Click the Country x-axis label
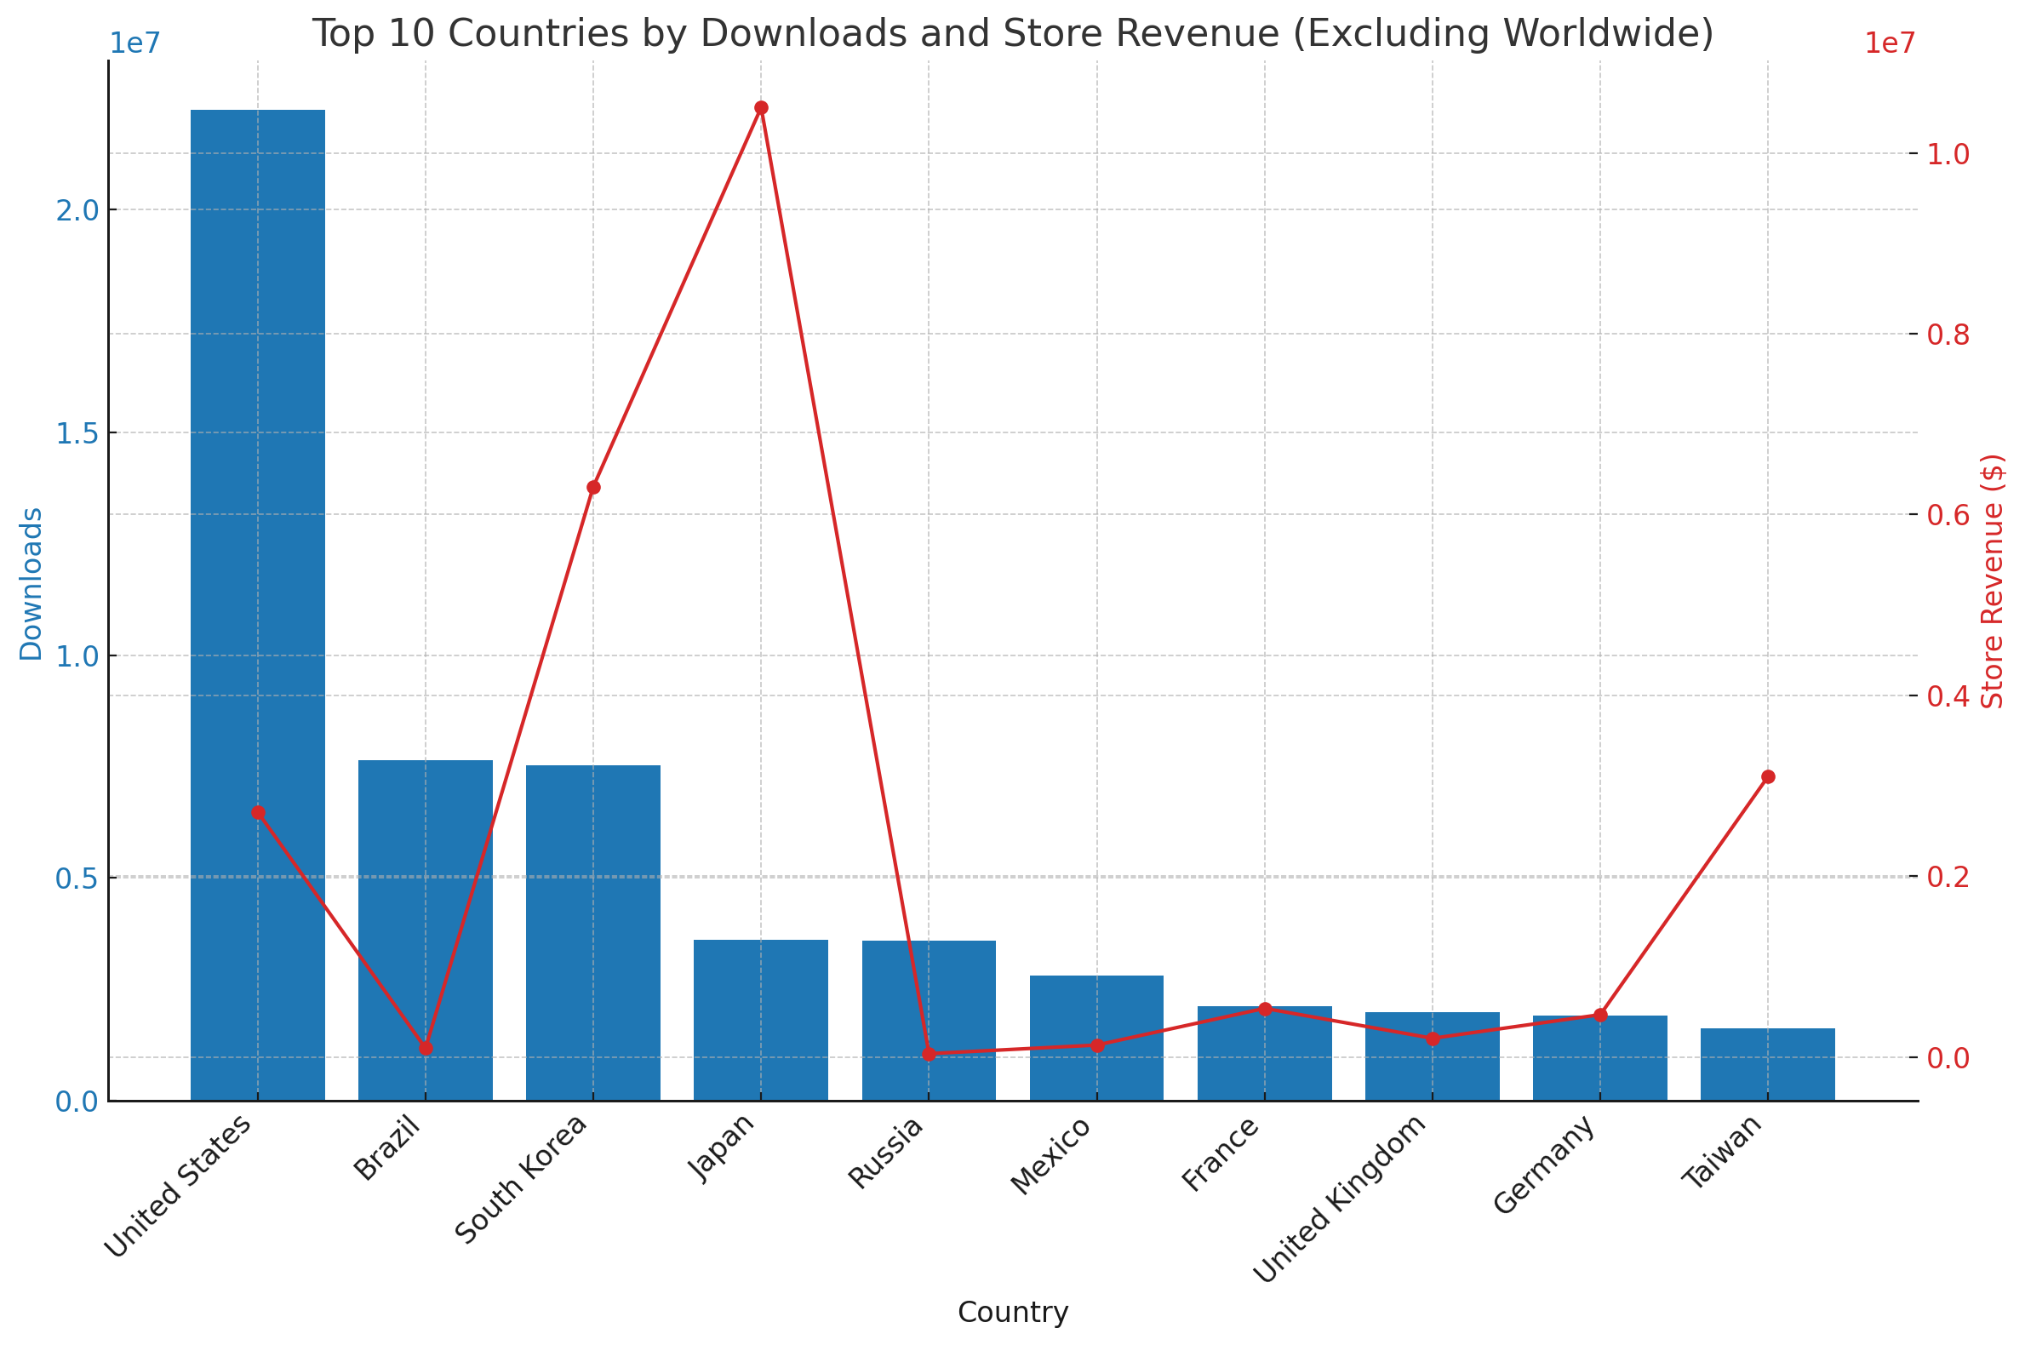Screen dimensions: 2025x1345 (1012, 1314)
